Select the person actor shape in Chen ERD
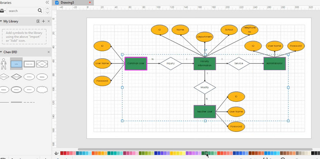 coord(4,64)
